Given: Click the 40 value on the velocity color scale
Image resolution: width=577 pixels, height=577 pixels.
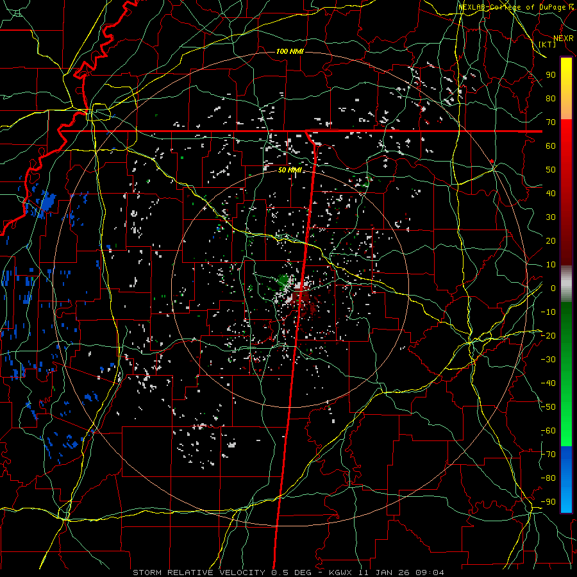Looking at the screenshot, I should point(551,194).
